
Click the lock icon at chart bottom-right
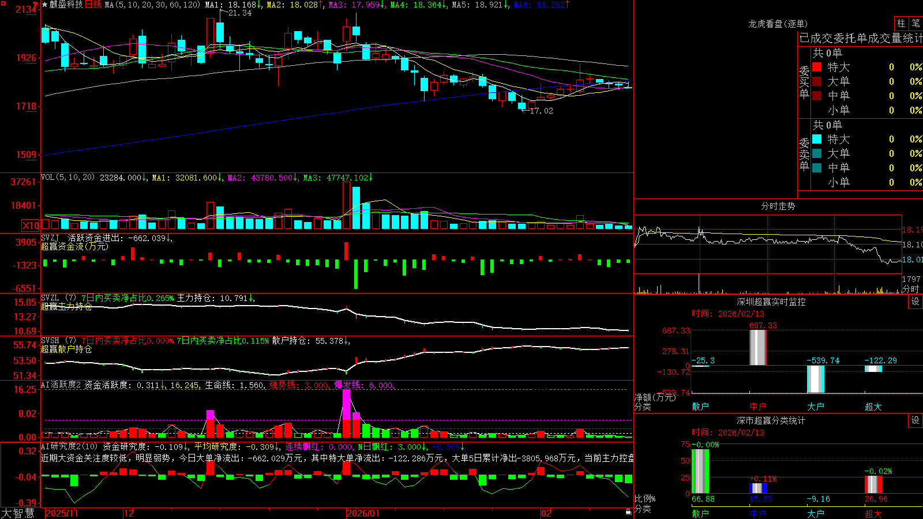tap(628, 512)
